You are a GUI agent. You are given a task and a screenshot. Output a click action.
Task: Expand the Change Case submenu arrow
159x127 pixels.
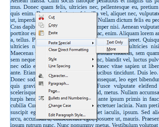[93, 106]
